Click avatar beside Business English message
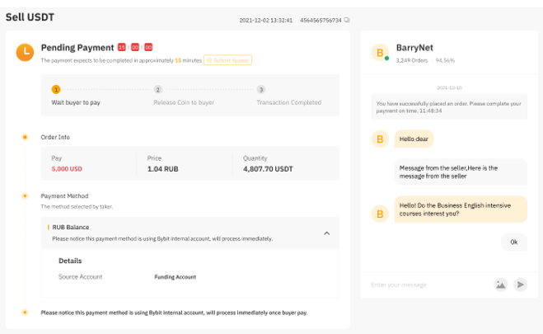 [x=381, y=214]
